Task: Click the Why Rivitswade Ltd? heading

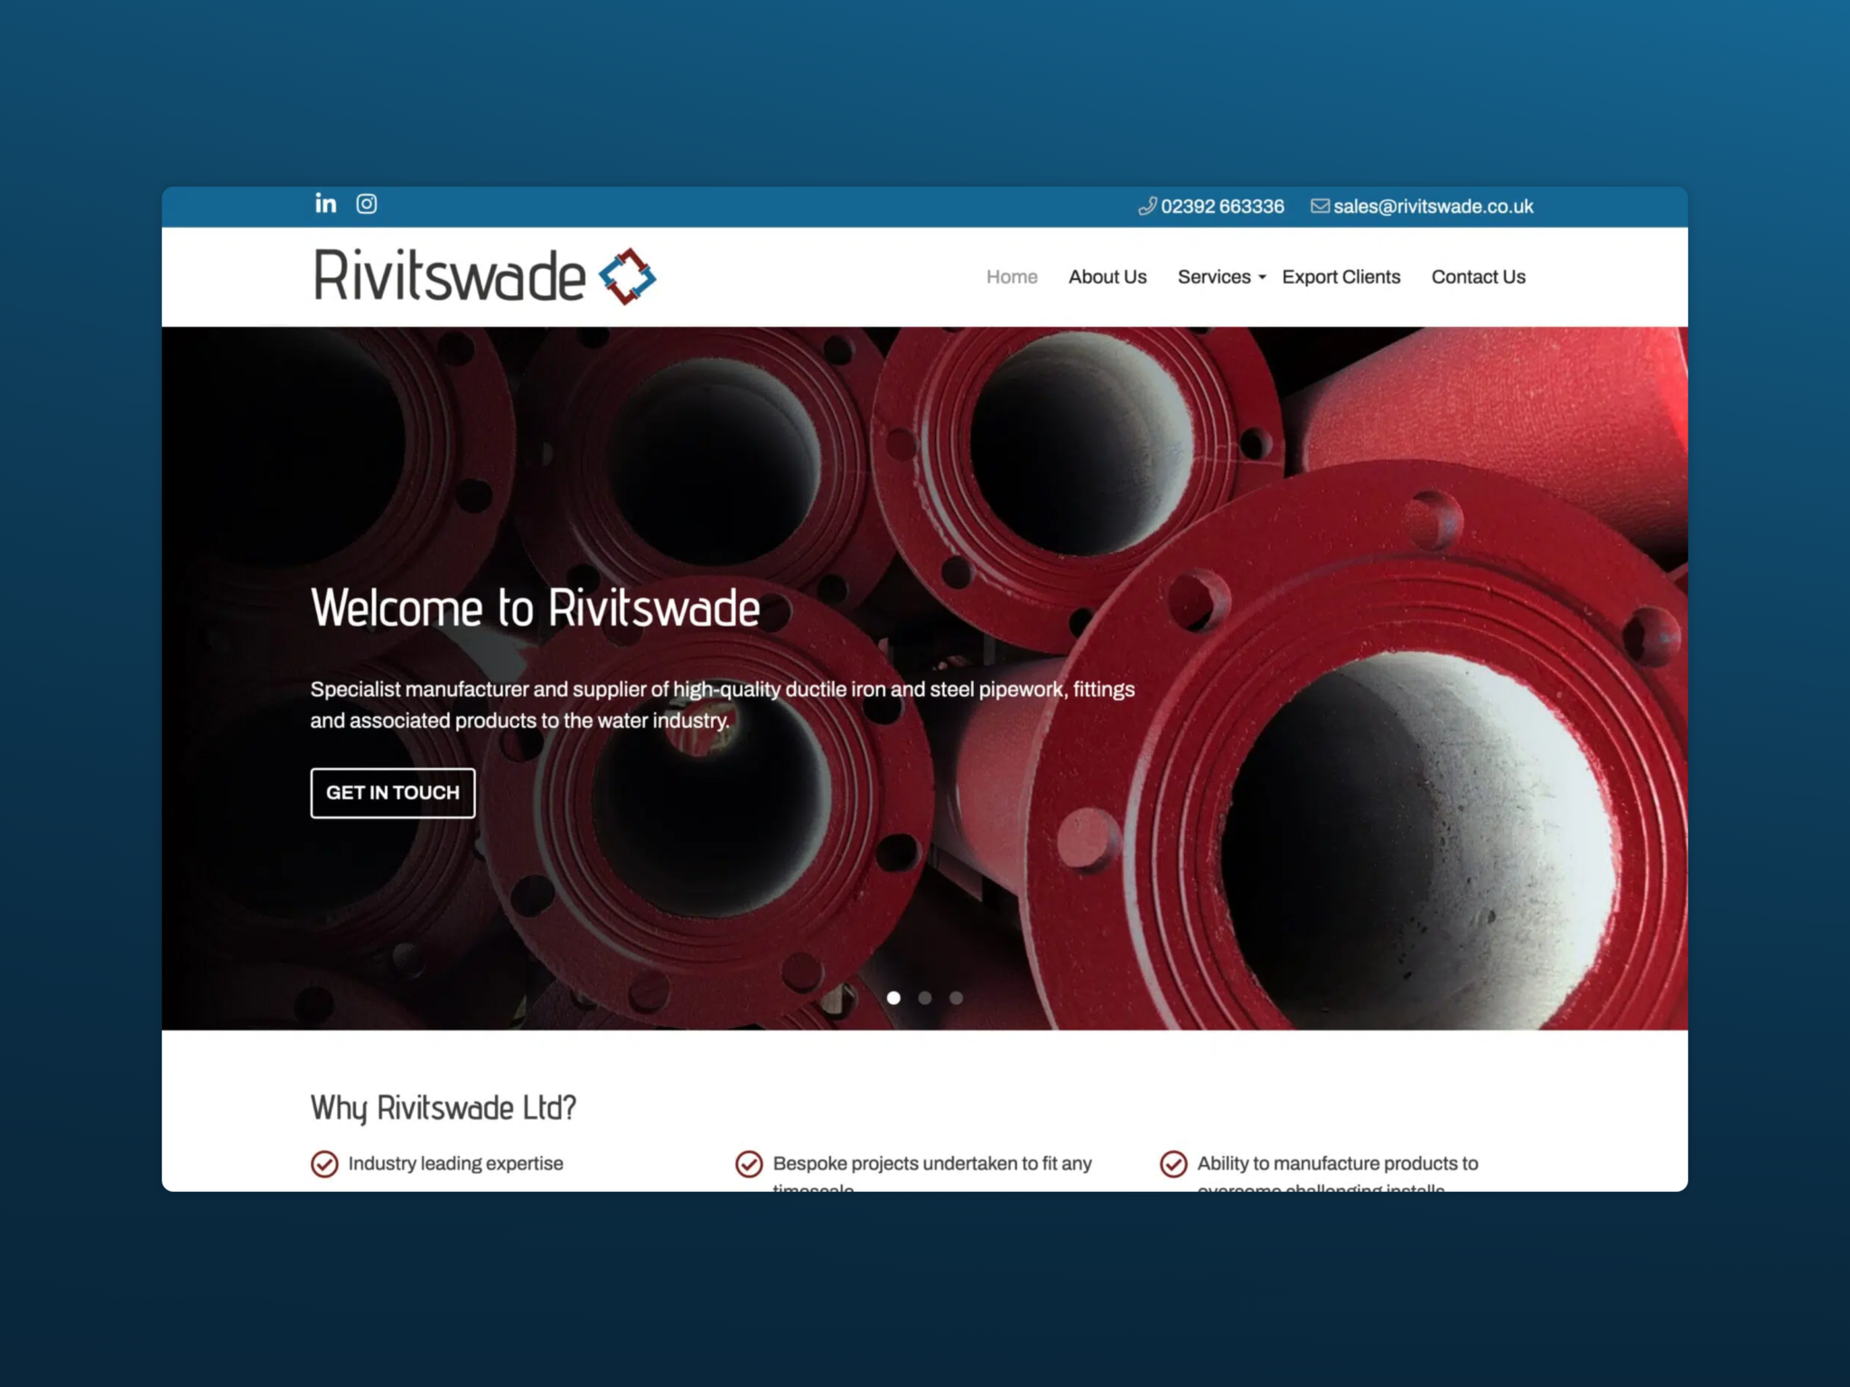Action: tap(444, 1108)
